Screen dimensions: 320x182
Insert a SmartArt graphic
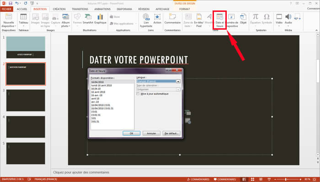coord(88,19)
